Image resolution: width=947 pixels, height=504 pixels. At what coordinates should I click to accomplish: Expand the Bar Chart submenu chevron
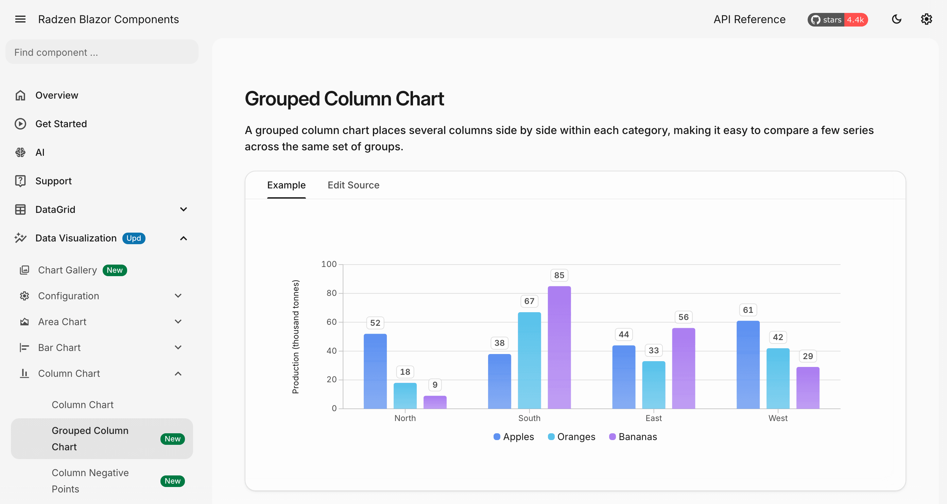click(178, 347)
